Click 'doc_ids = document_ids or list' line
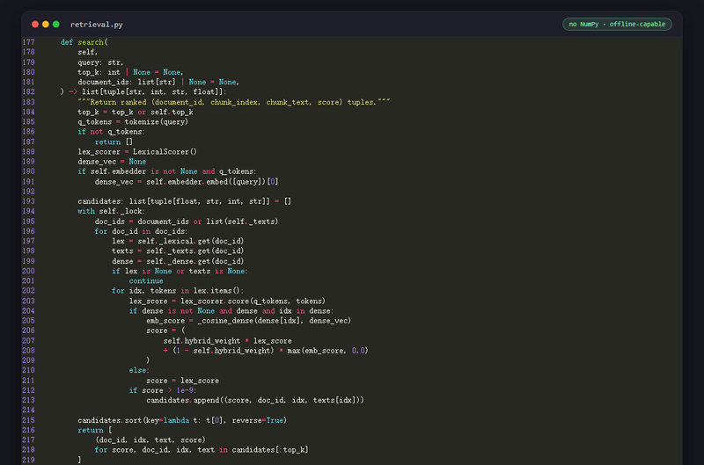 (x=187, y=222)
